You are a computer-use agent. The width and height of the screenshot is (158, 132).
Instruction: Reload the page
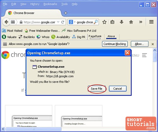[63, 22]
